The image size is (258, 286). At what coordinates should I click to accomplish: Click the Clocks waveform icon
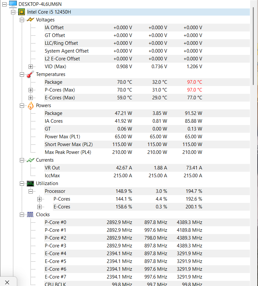coord(30,215)
